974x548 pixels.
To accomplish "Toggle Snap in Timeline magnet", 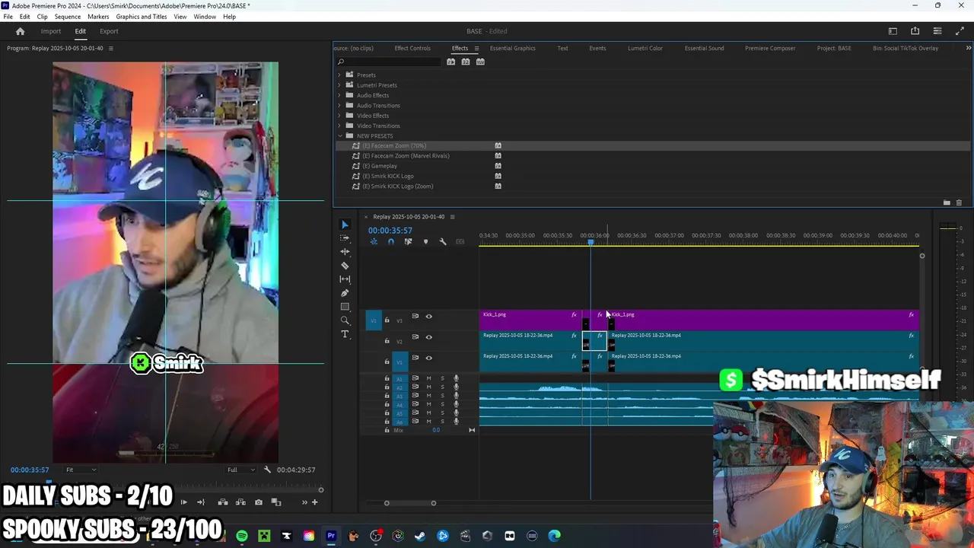I will (x=391, y=242).
